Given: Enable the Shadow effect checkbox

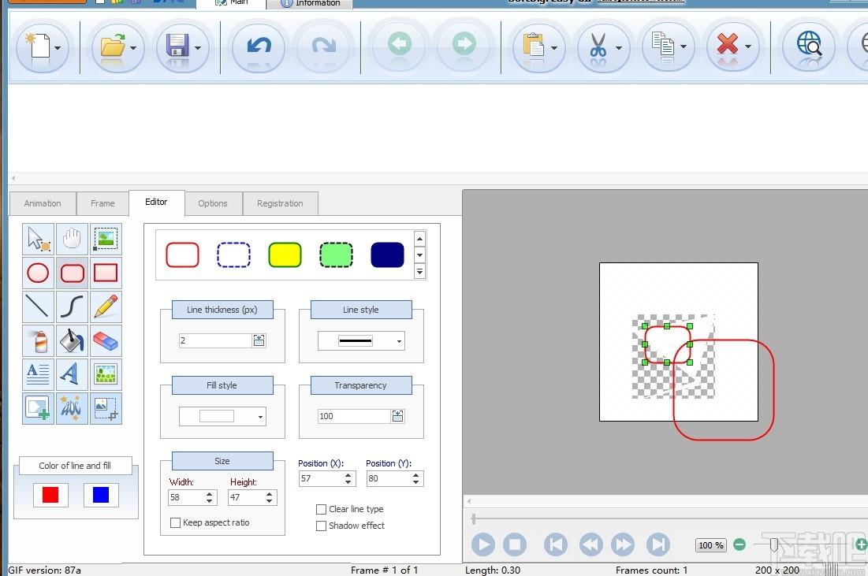Looking at the screenshot, I should pyautogui.click(x=321, y=526).
